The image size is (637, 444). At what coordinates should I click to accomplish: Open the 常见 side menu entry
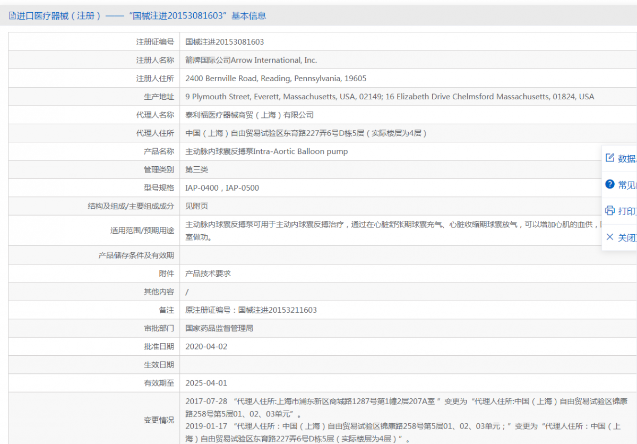[x=620, y=185]
